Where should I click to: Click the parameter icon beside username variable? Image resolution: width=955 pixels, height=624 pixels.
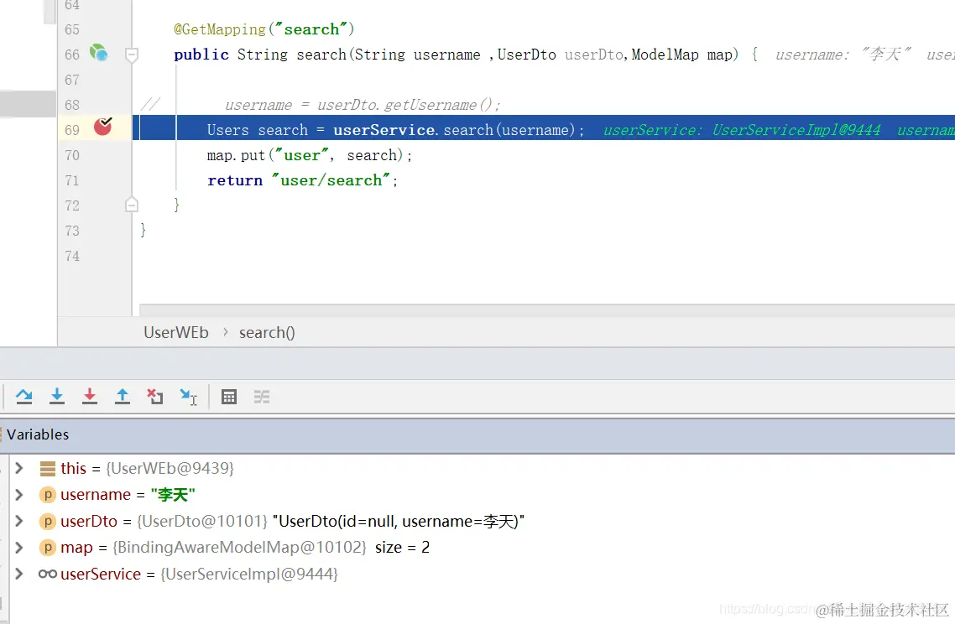48,495
